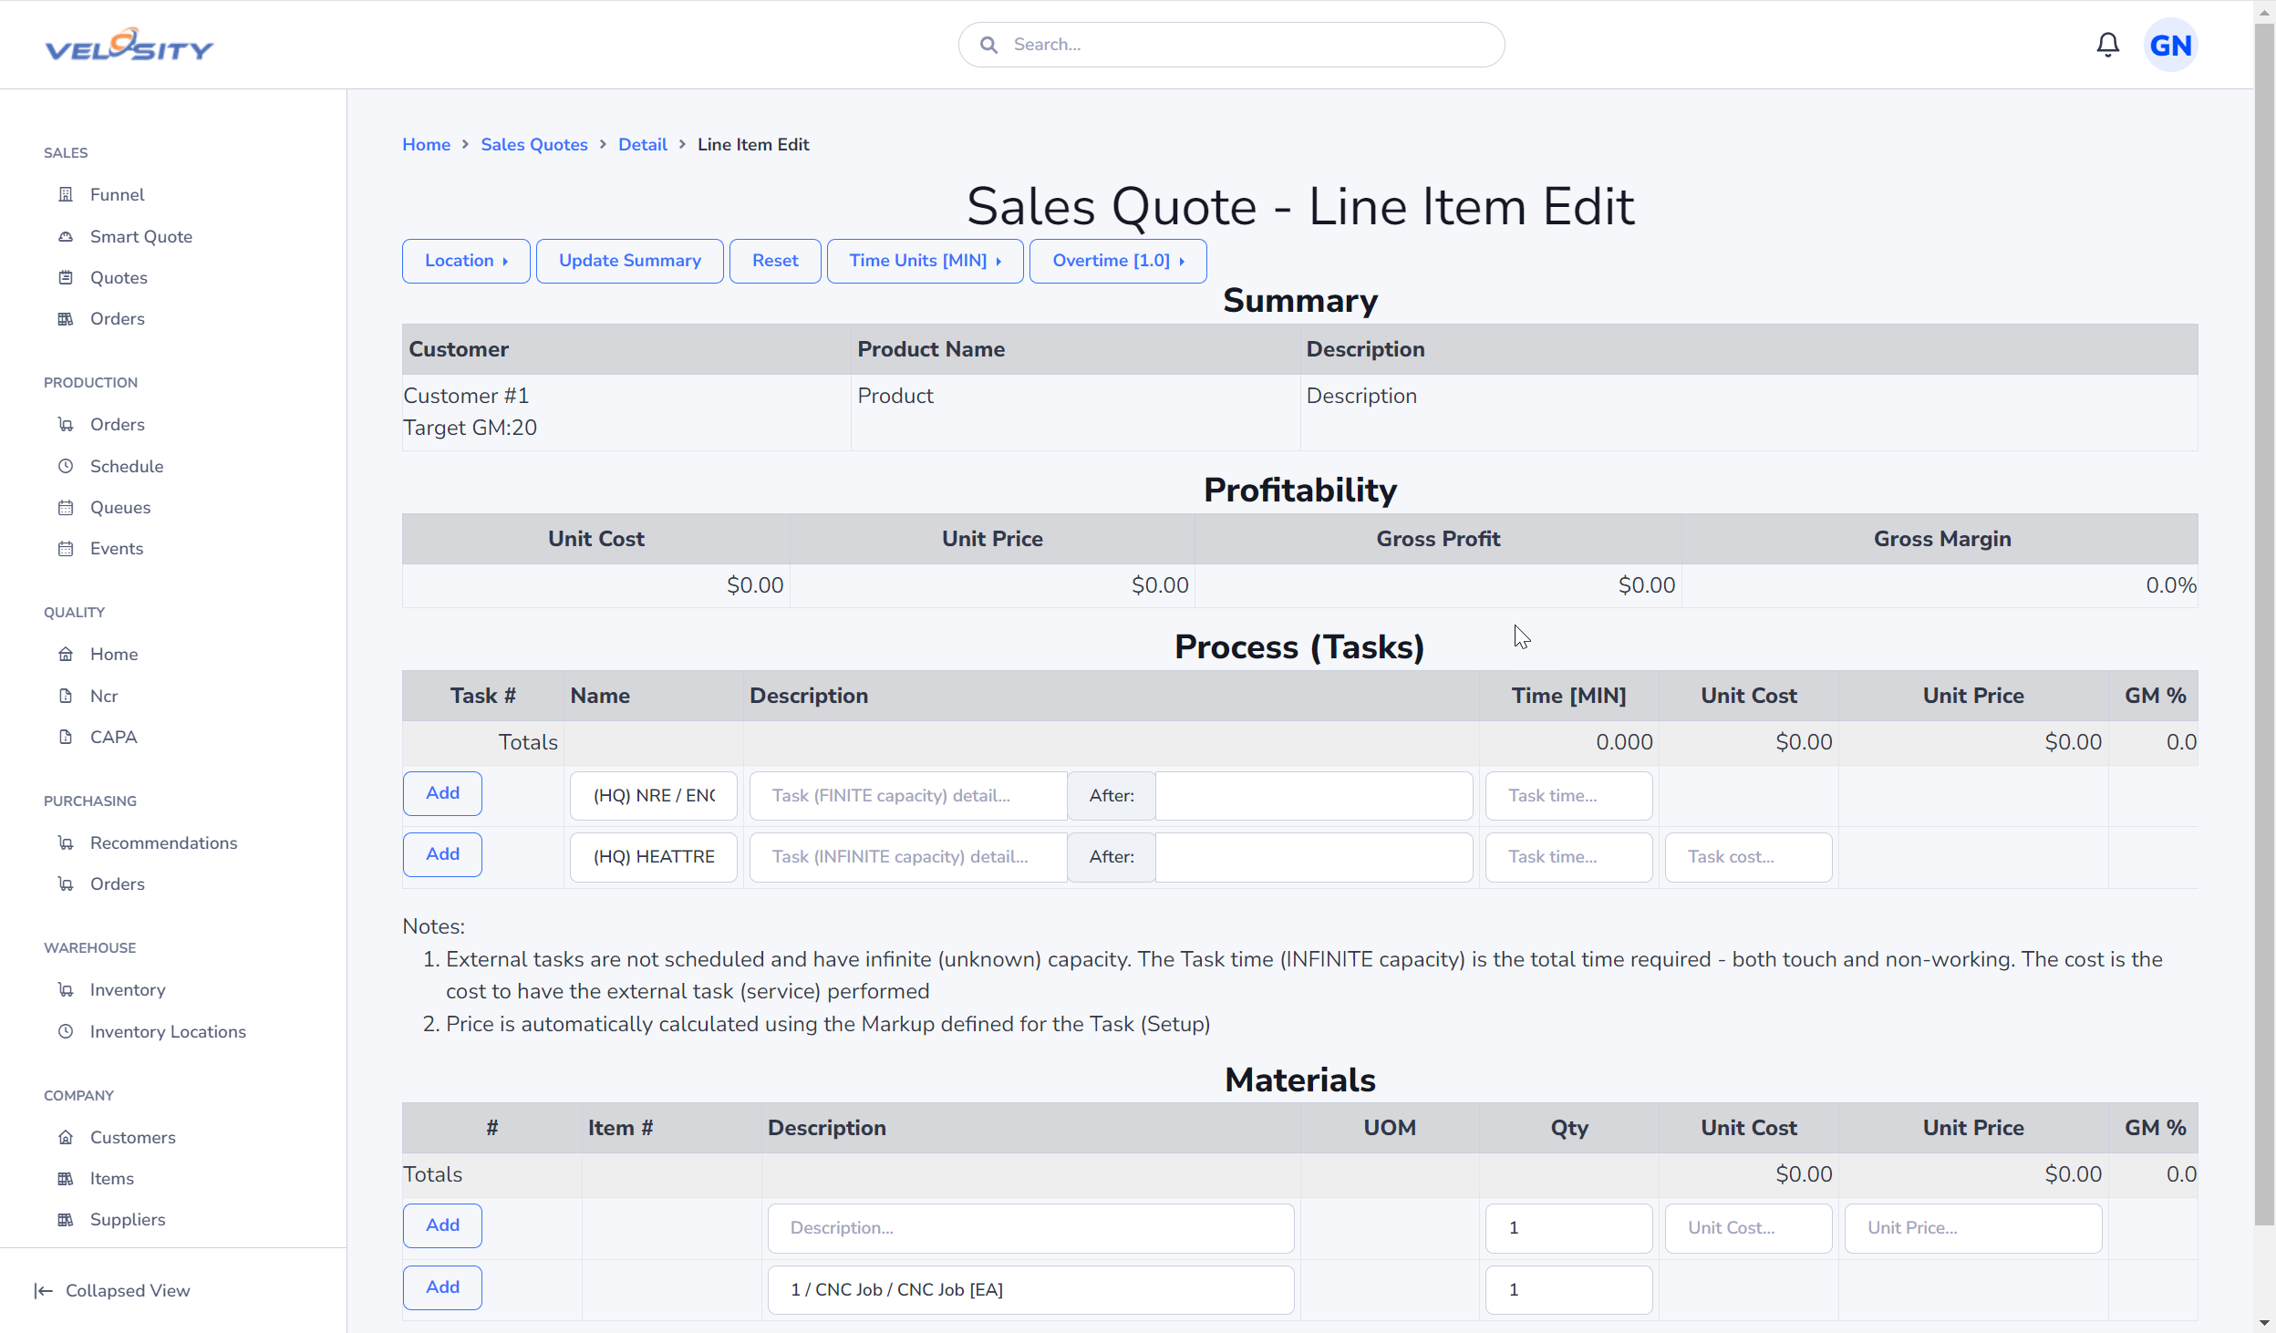Screen dimensions: 2276x1333
Task: Click Update Summary button
Action: coord(630,259)
